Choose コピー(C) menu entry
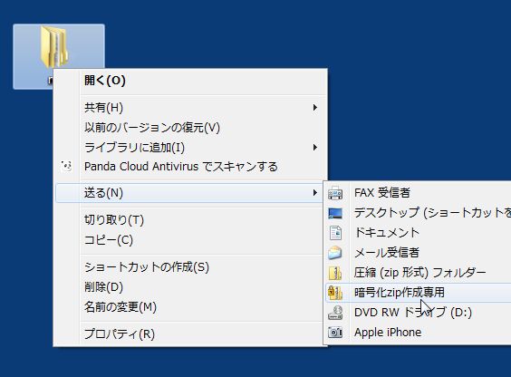This screenshot has width=511, height=377. click(x=108, y=240)
